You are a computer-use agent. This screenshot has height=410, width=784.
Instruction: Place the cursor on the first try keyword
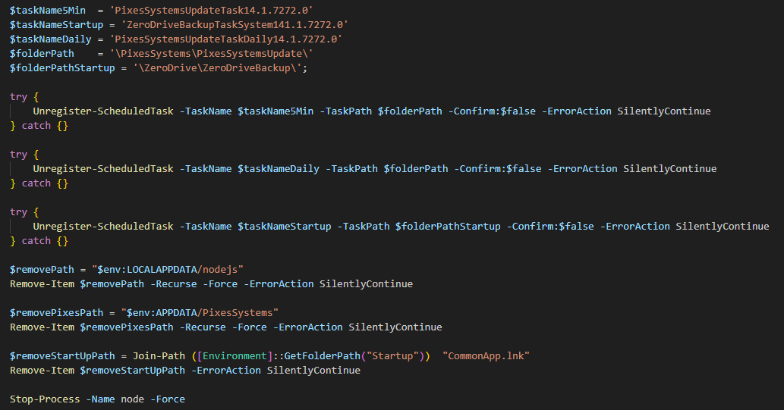point(18,96)
